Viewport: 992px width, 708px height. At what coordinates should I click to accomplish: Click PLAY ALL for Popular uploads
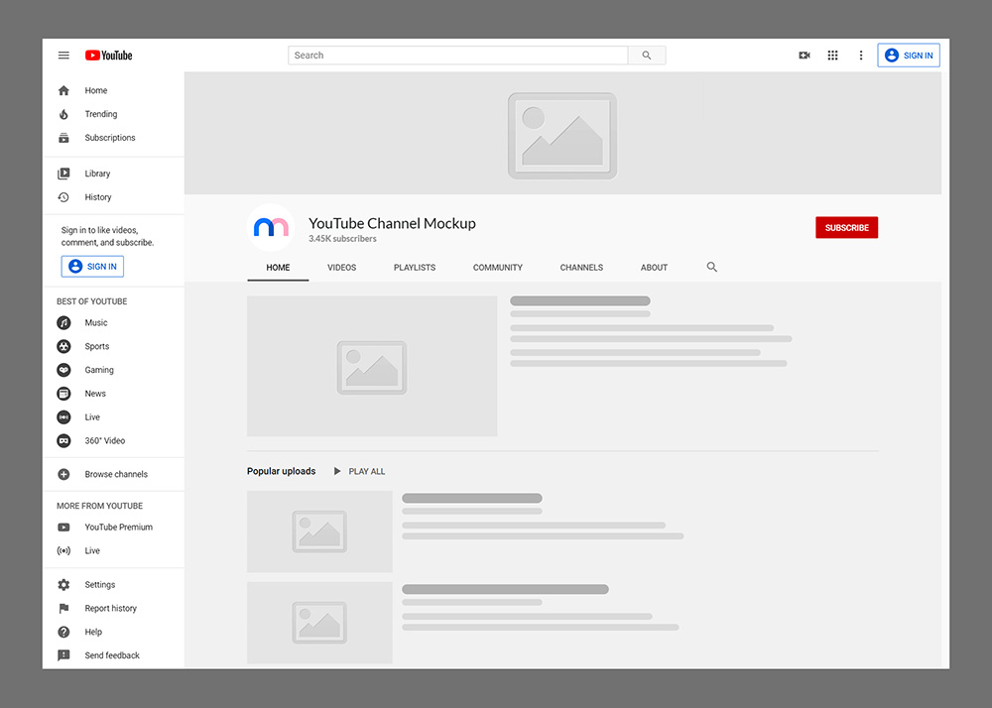click(x=359, y=472)
